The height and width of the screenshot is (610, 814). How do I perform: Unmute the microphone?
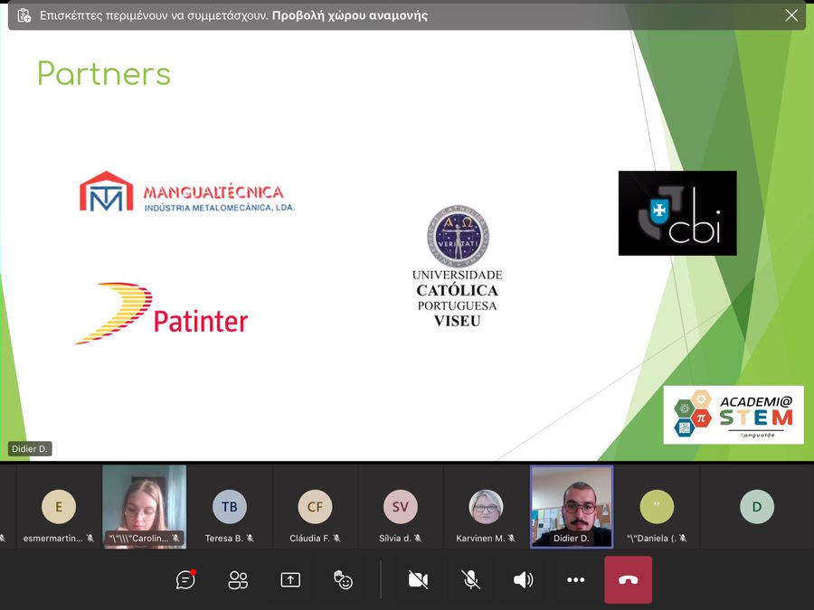click(470, 580)
